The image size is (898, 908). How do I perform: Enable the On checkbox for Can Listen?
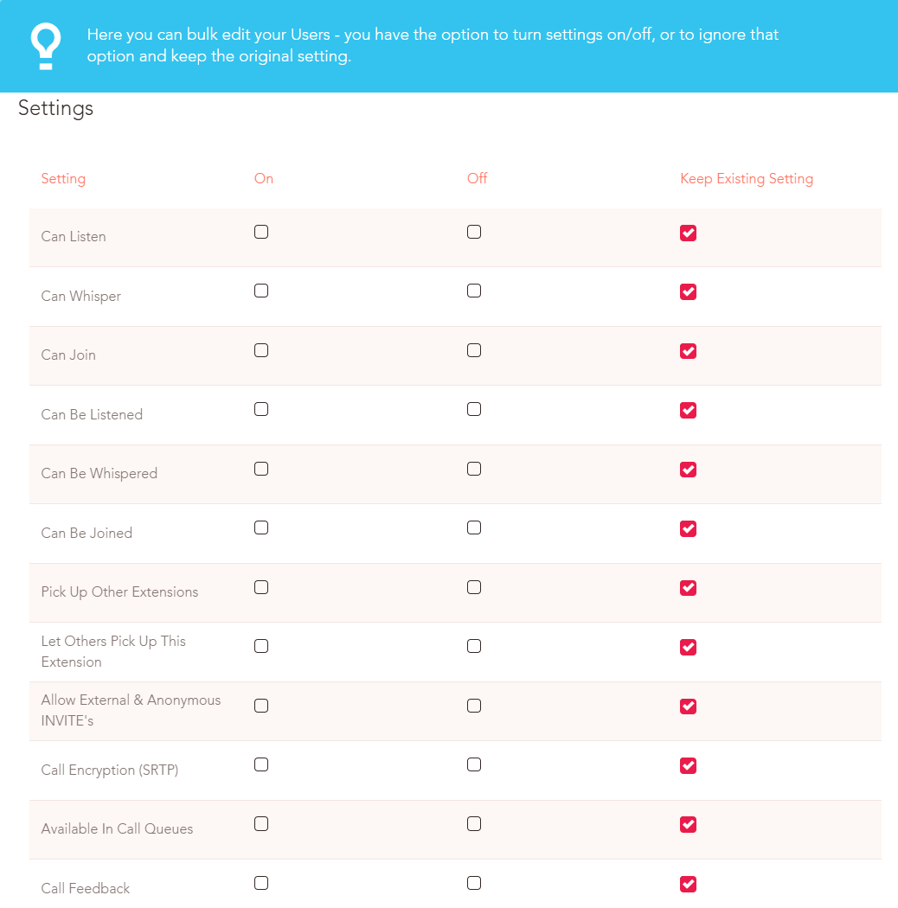tap(261, 232)
